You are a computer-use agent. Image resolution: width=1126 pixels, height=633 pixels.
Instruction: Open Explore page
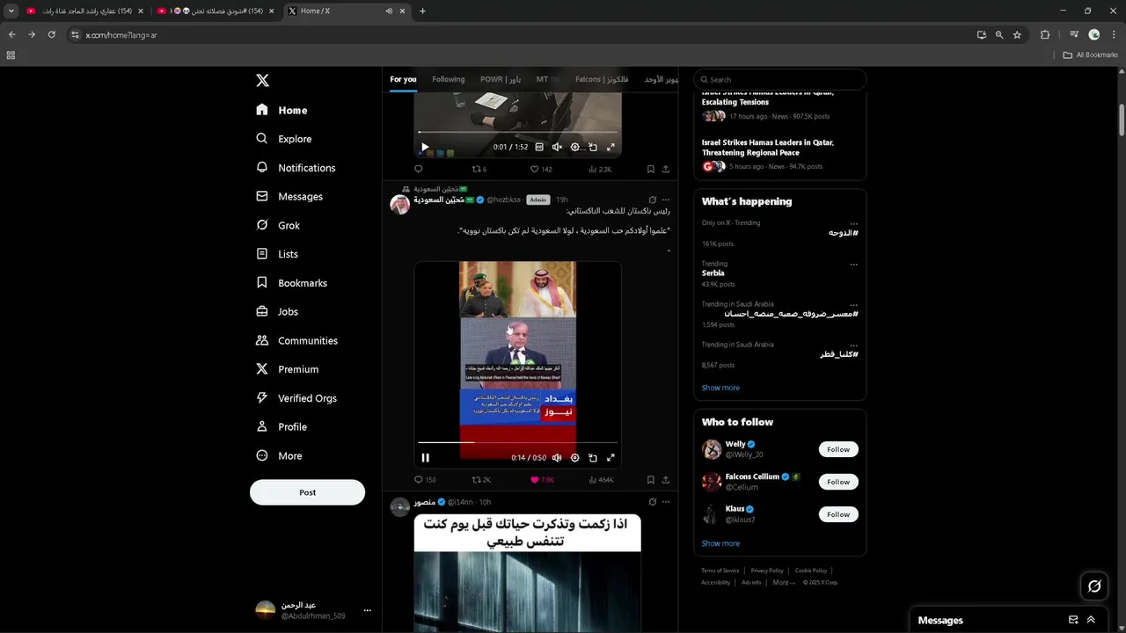[283, 139]
